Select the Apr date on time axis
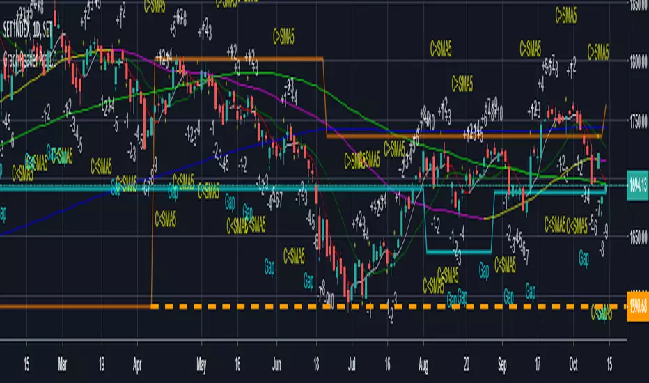The height and width of the screenshot is (383, 649). (x=137, y=365)
